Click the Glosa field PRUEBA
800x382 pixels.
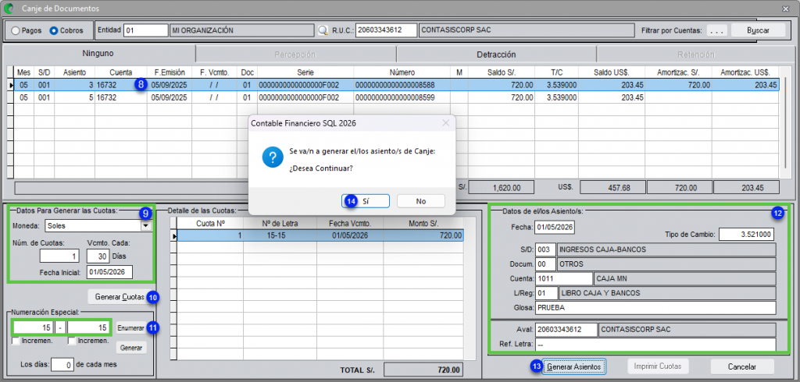(x=655, y=308)
